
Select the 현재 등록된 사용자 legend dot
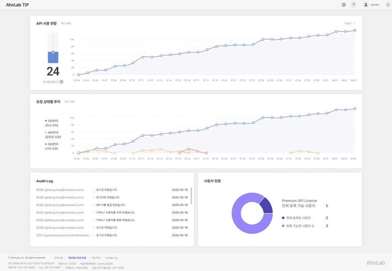pos(283,218)
